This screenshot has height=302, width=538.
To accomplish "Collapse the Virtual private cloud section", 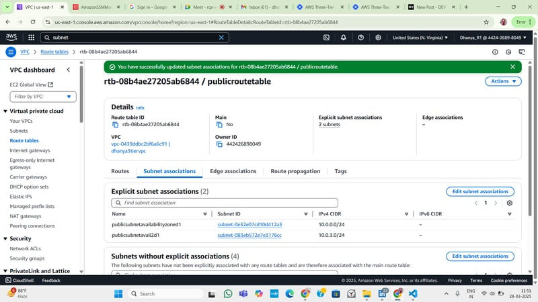I will pos(5,111).
